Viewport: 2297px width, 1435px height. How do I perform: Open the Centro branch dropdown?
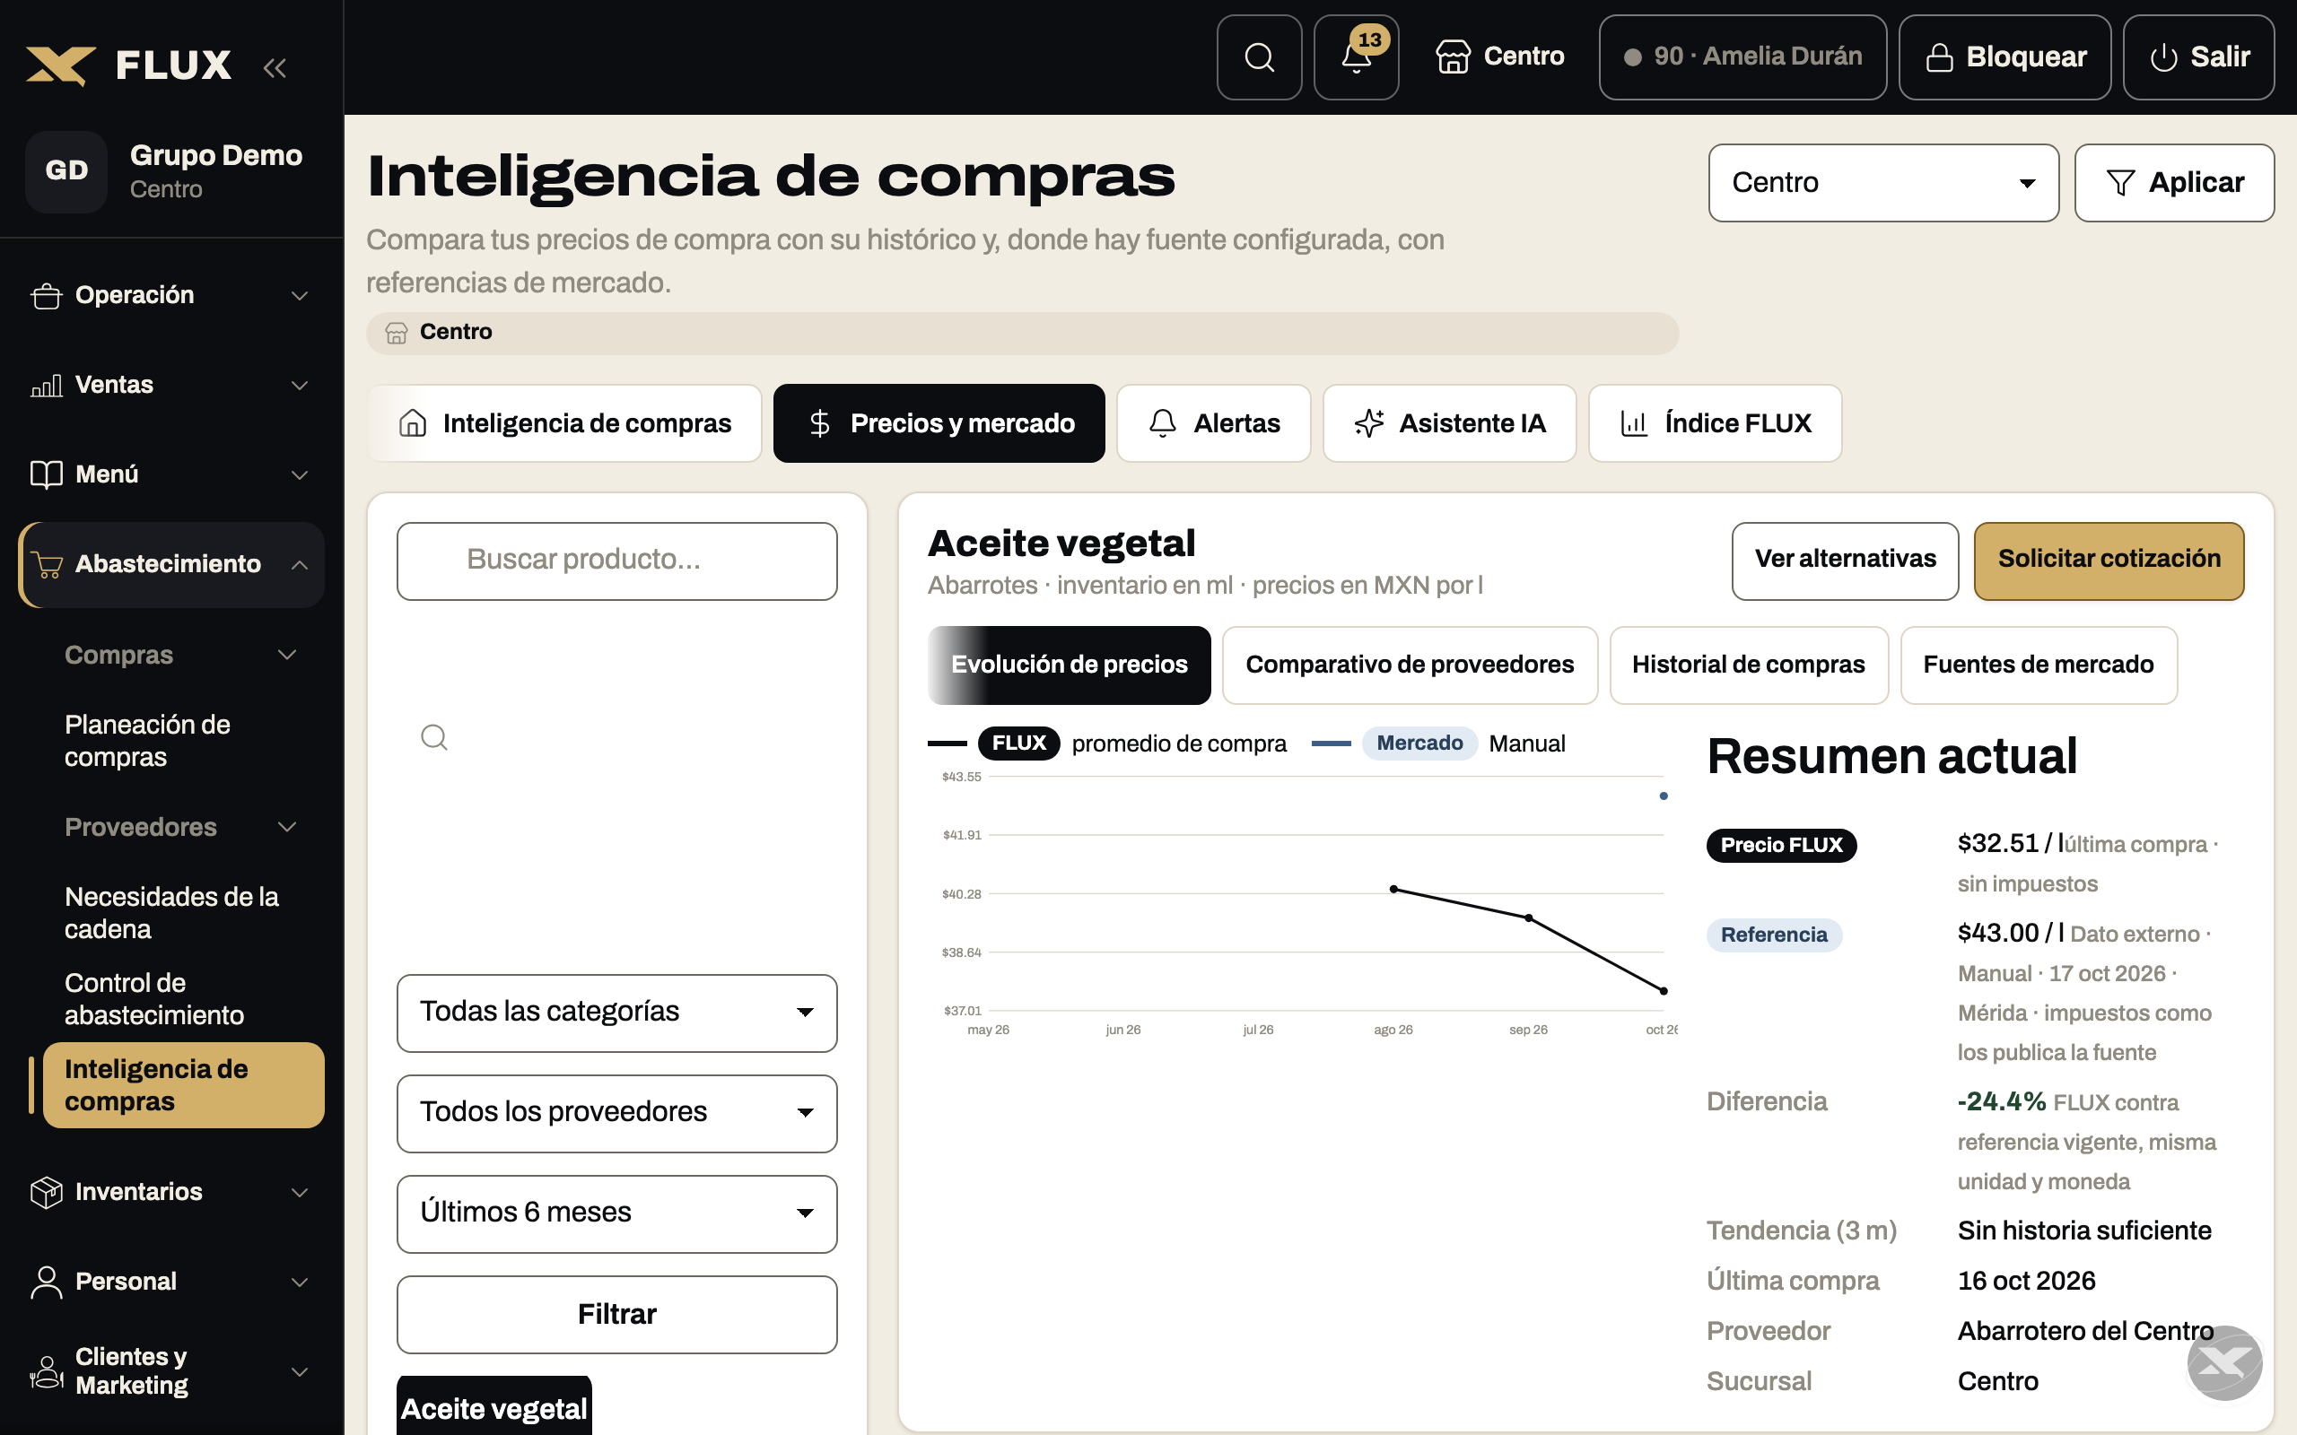click(x=1883, y=182)
